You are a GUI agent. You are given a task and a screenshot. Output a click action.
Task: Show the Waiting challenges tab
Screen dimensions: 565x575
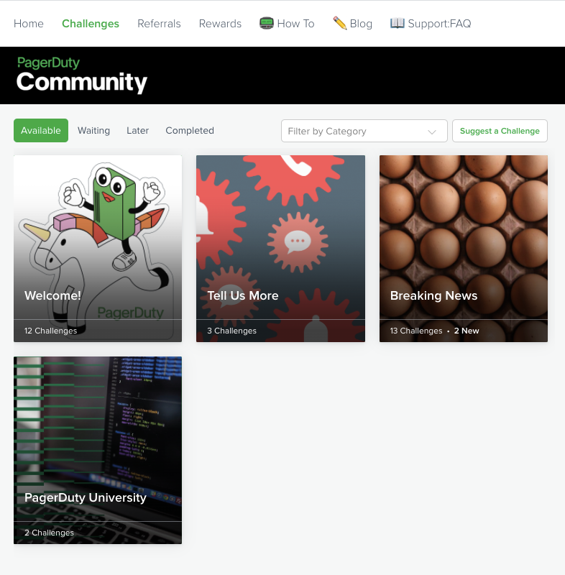tap(93, 131)
